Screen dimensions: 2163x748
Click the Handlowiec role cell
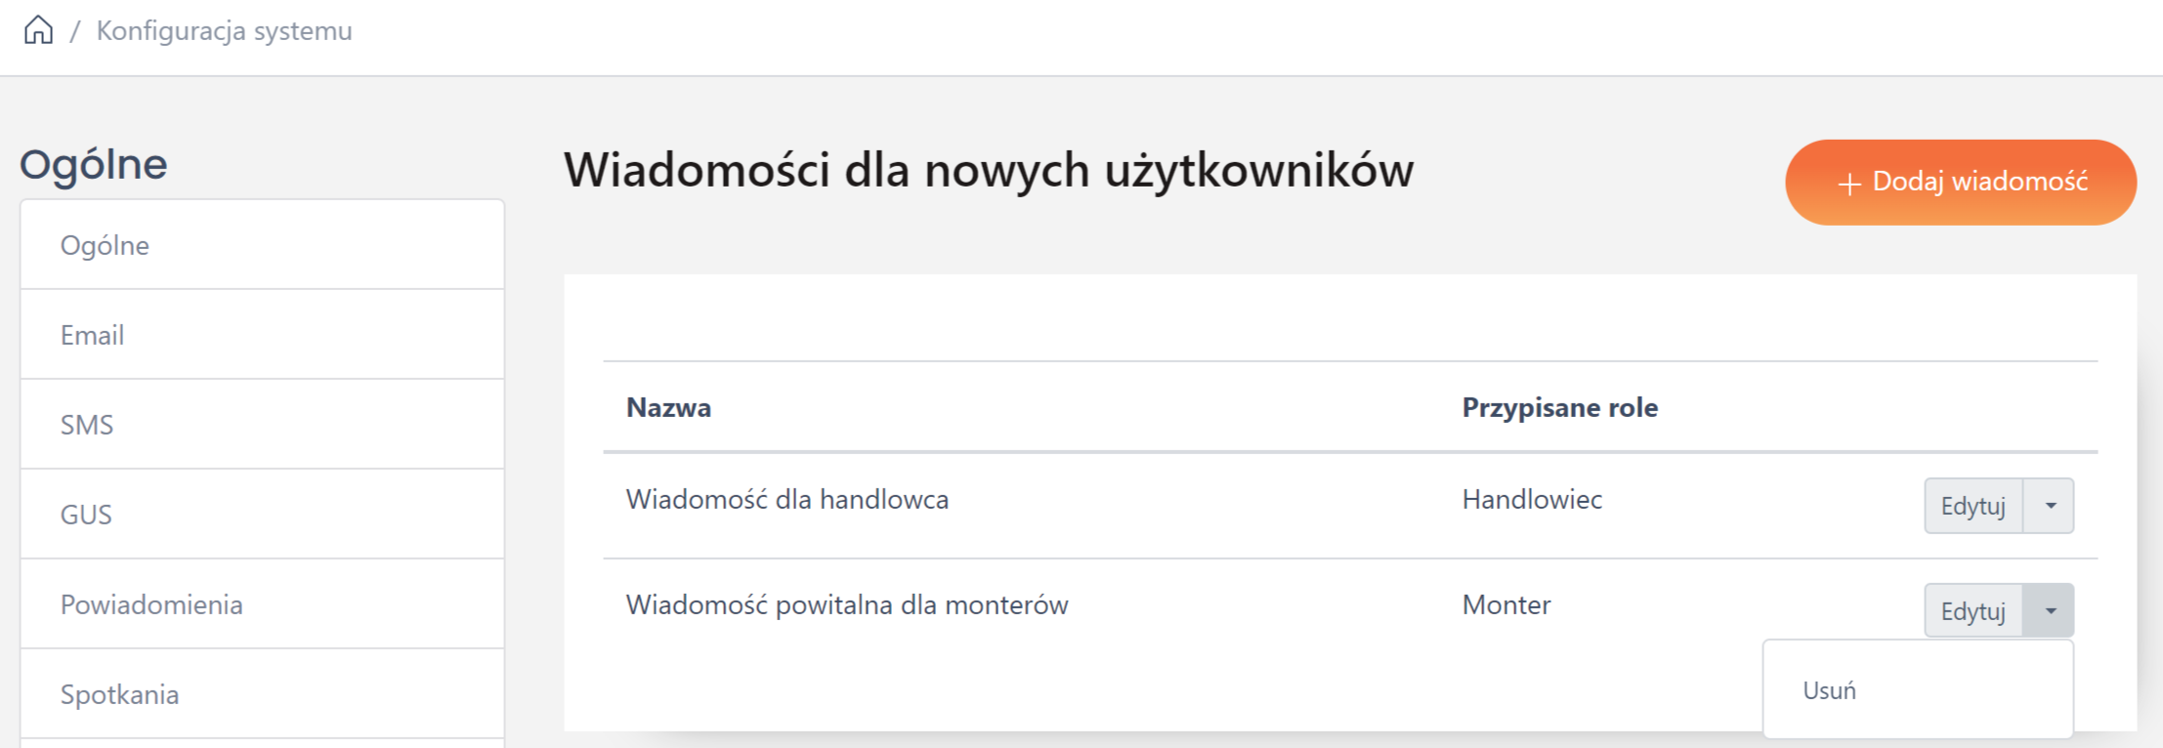pos(1531,499)
